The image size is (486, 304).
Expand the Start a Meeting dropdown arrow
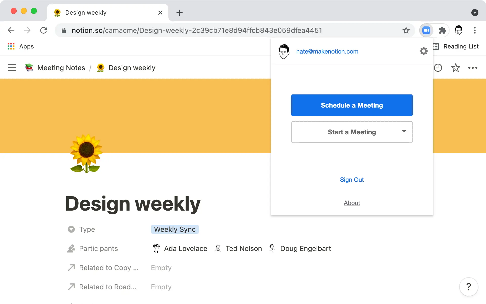(404, 132)
